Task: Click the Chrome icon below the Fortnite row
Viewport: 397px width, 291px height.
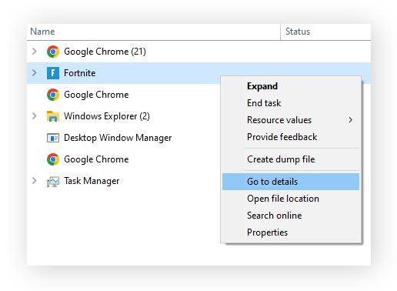Action: tap(53, 95)
